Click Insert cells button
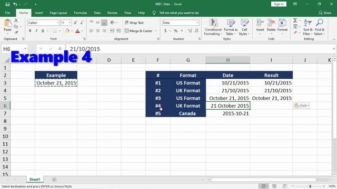The height and width of the screenshot is (189, 337). pos(260,27)
